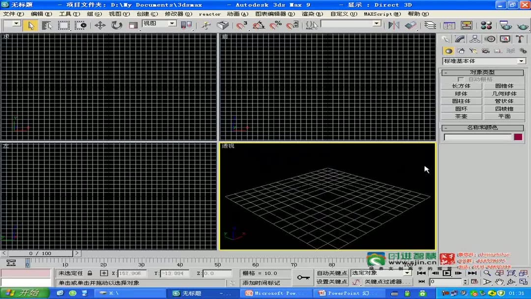This screenshot has width=531, height=299.
Task: Click the 茶壶 Teapot creation button
Action: [461, 117]
